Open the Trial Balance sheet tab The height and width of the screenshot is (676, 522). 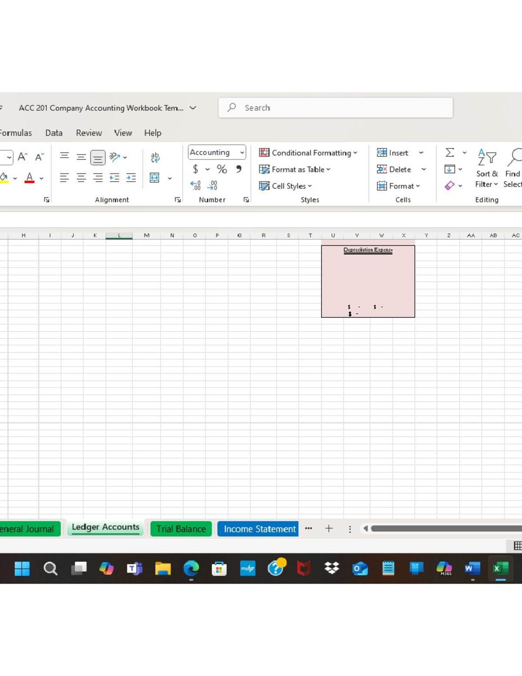[181, 529]
